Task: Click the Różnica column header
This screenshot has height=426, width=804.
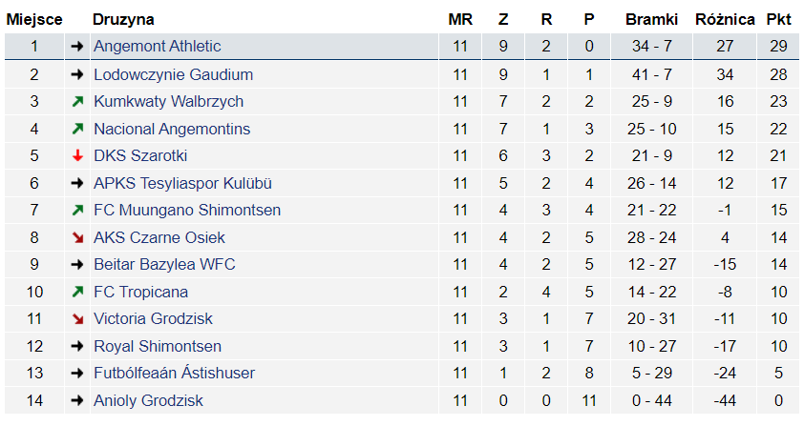Action: point(725,19)
